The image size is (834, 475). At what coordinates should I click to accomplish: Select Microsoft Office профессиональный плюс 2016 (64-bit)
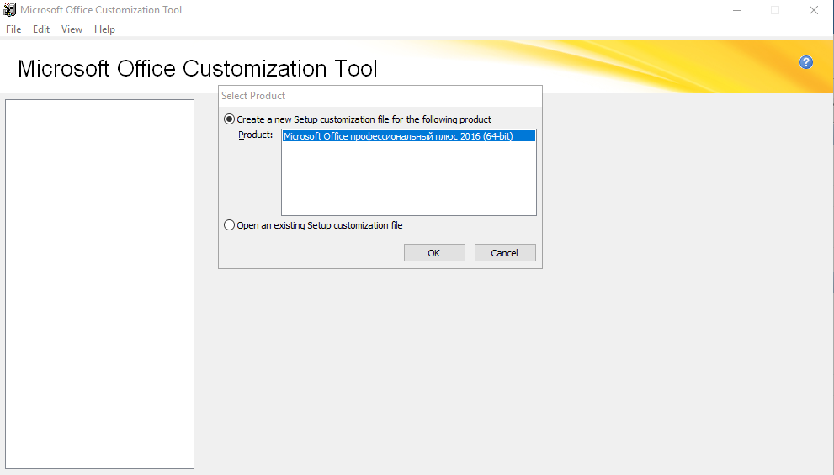(408, 136)
